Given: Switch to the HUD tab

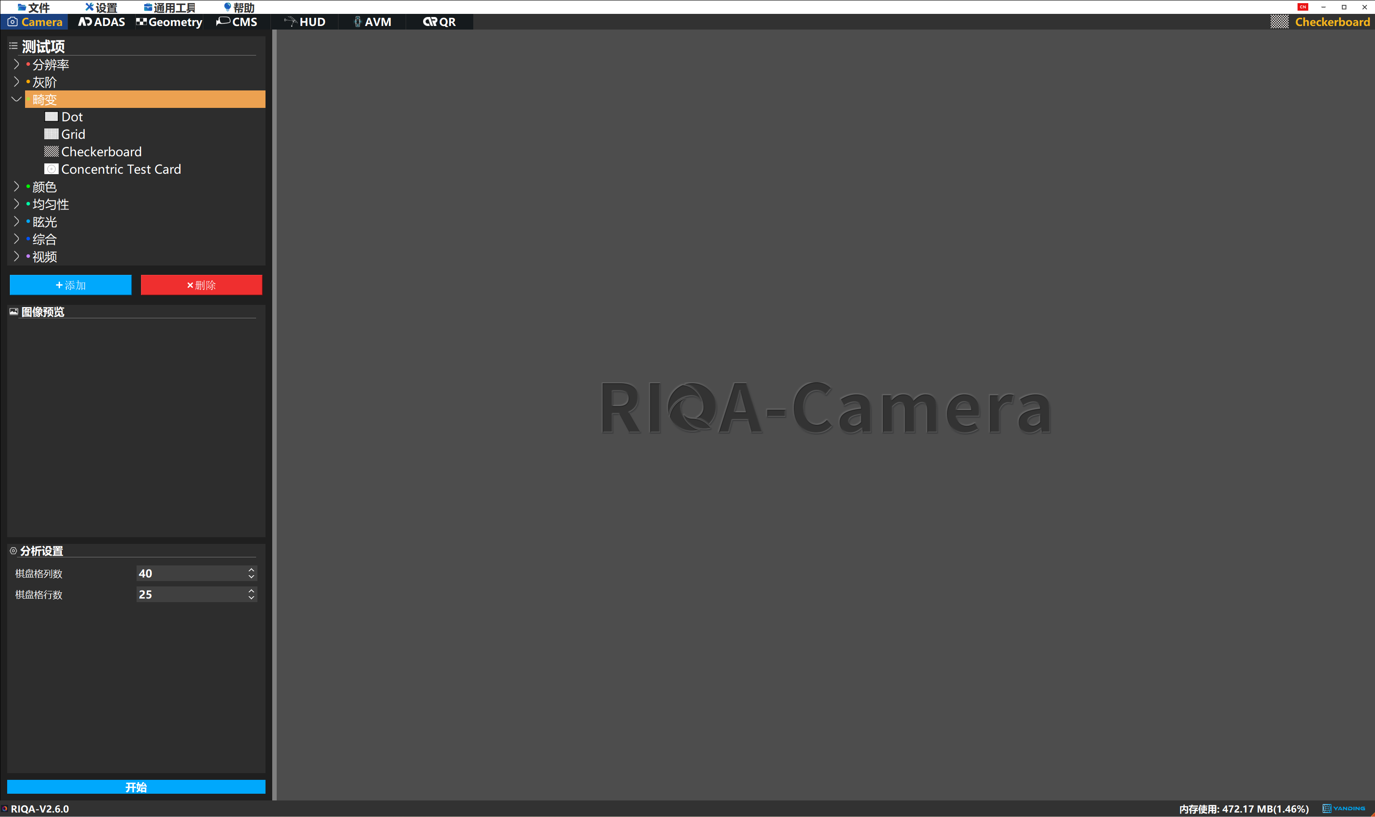Looking at the screenshot, I should tap(305, 22).
